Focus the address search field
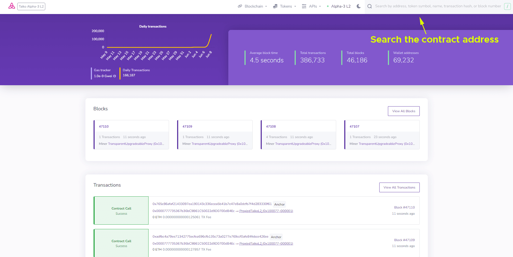Screen dimensions: 513x257 tap(438, 6)
